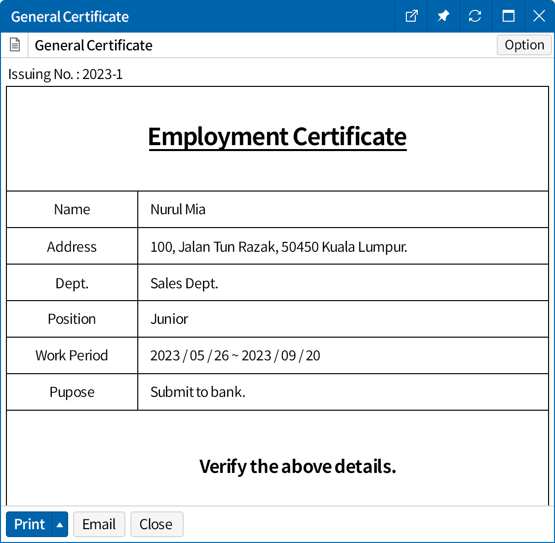Select the name Nurul Mia

(x=178, y=209)
